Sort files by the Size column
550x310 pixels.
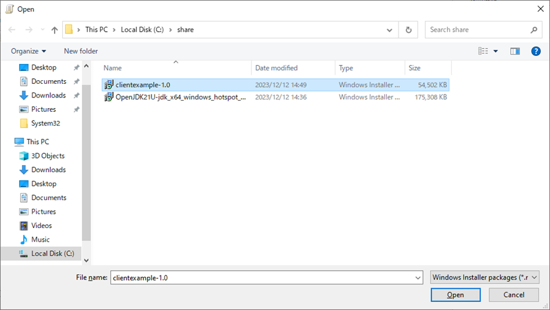pos(428,68)
